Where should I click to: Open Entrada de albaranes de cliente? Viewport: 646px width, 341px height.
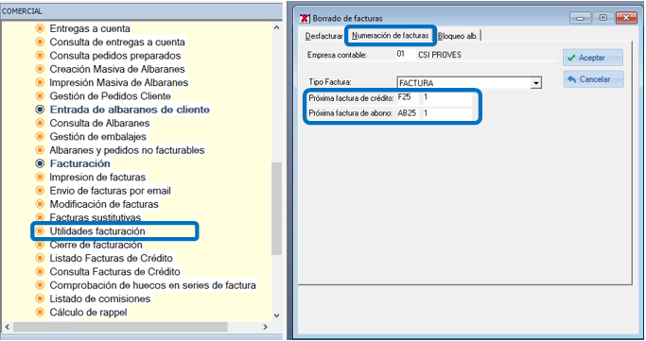130,110
